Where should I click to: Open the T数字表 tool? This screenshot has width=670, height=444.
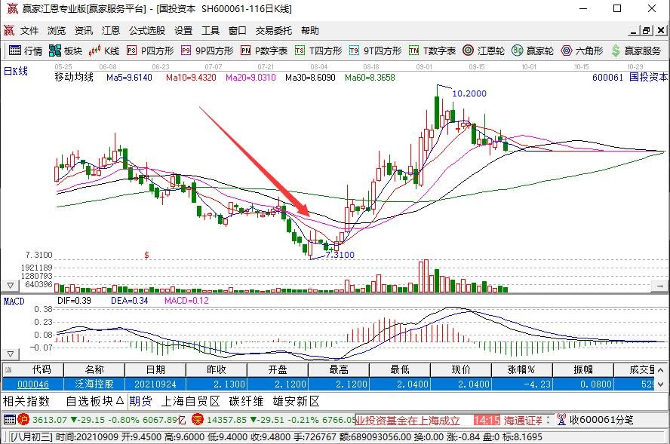(432, 51)
